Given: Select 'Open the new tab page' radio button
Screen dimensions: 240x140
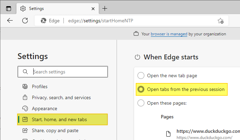Looking at the screenshot, I should pos(141,75).
